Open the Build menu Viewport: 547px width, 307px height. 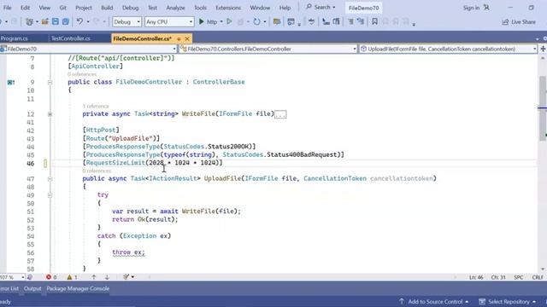pos(107,8)
